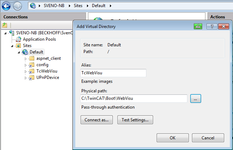Collapse the SVENO-NB server node
233x150 pixels.
pyautogui.click(x=5, y=33)
